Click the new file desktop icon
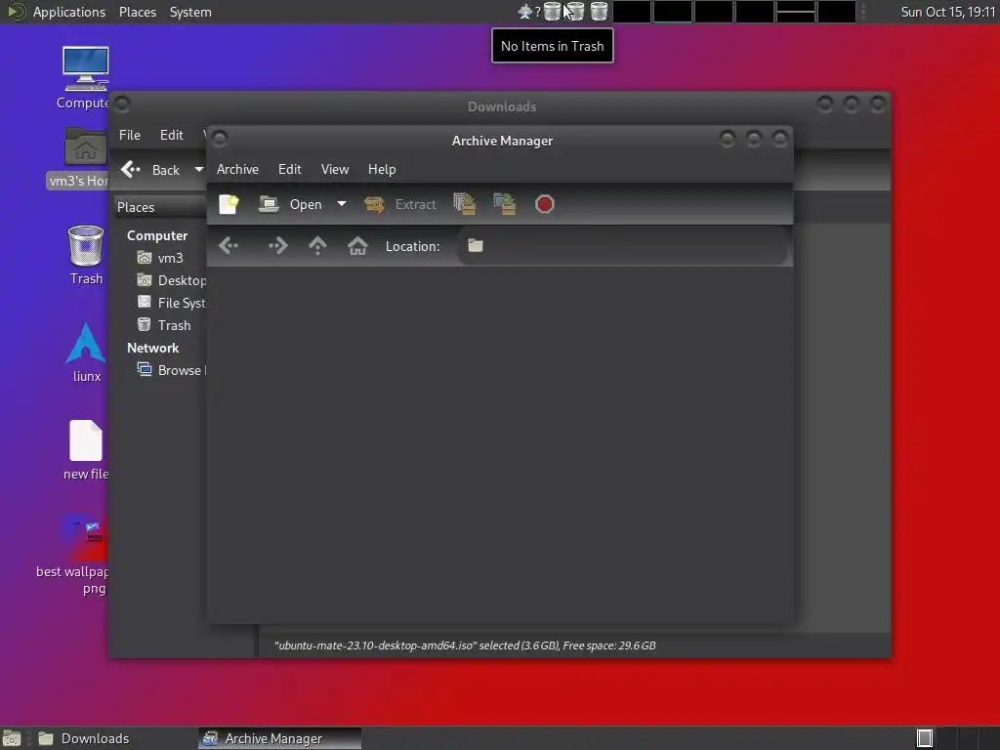The image size is (1000, 750). click(86, 449)
